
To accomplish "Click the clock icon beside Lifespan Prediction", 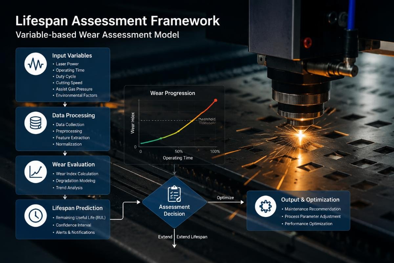I will coord(35,215).
